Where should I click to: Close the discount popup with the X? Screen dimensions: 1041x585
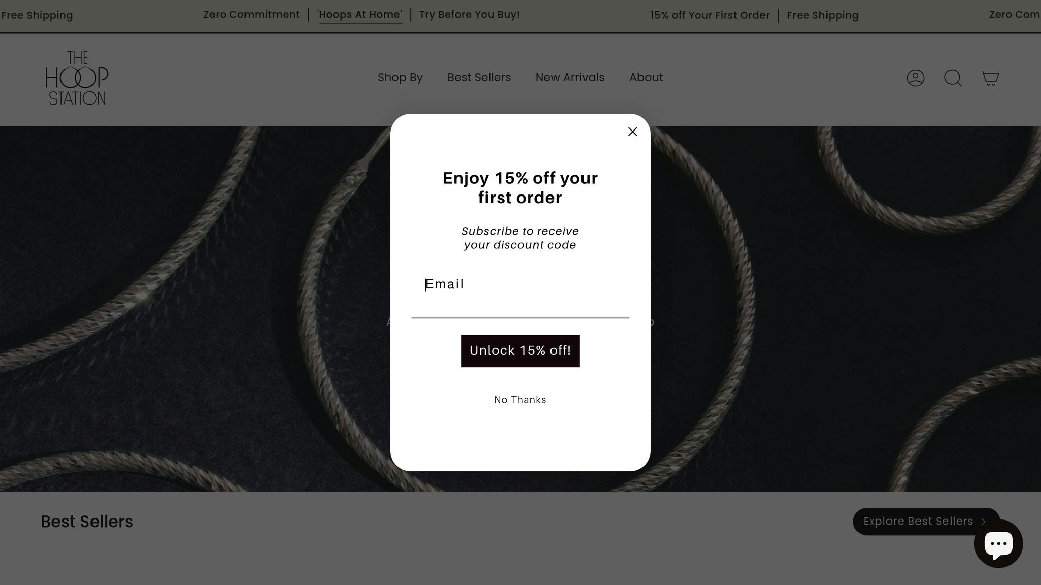pyautogui.click(x=632, y=132)
